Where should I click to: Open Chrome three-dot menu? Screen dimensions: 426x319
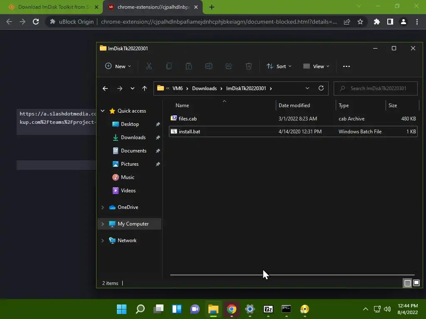pos(417,22)
